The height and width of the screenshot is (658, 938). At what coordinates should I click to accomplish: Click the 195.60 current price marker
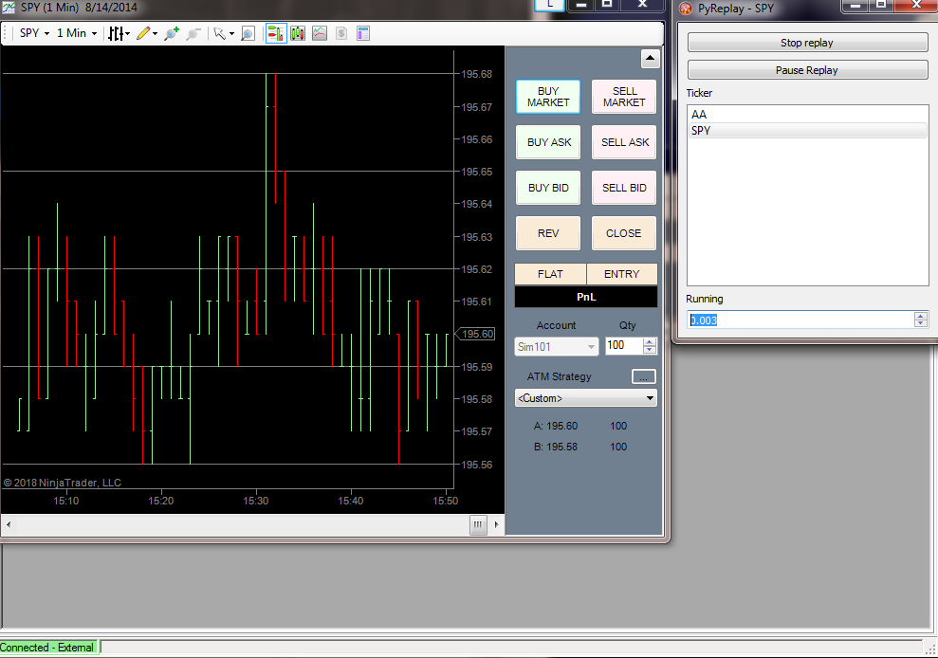coord(477,334)
